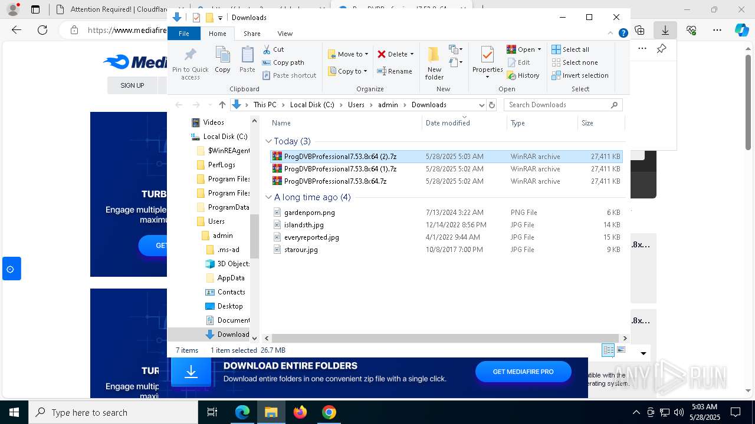Viewport: 755px width, 424px height.
Task: Select ProgDVBProfessional7.53.8x64 (1).7z file
Action: tap(446, 169)
